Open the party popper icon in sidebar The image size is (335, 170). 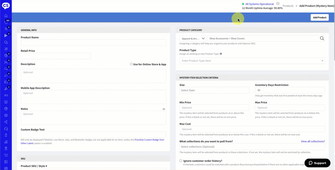coord(6,89)
